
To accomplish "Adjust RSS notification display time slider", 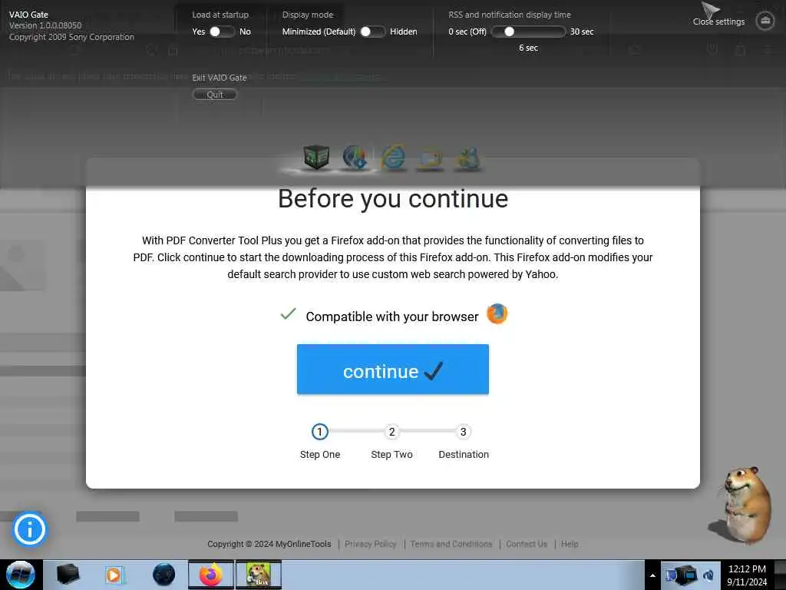I will tap(528, 31).
